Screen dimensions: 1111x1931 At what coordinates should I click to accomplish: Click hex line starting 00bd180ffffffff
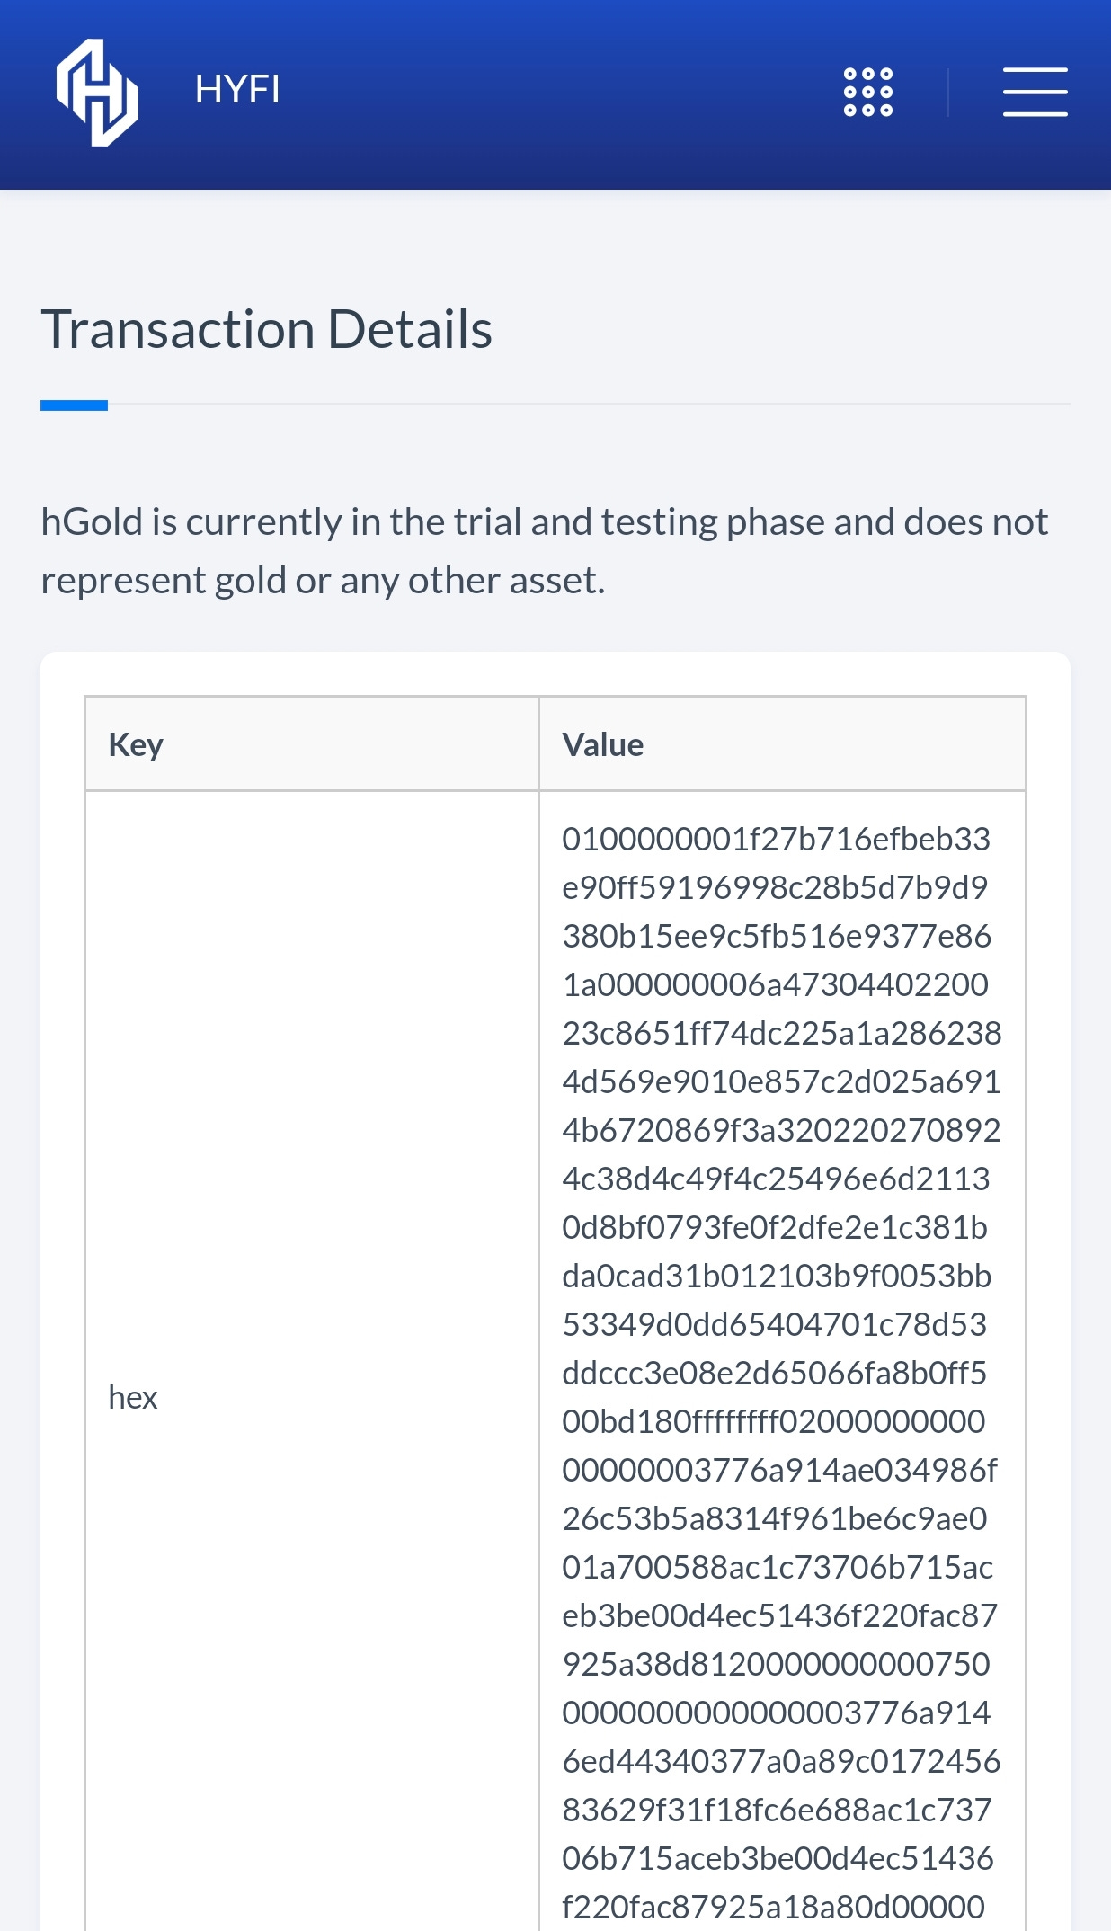774,1421
